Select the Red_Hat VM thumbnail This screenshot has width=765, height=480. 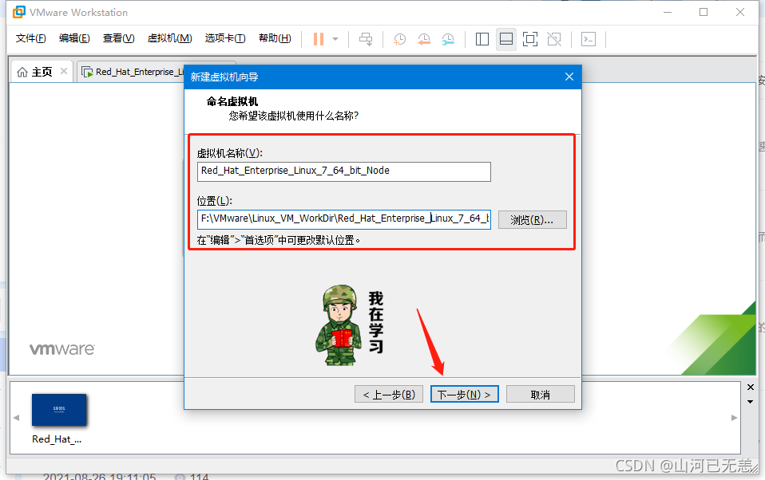(59, 410)
